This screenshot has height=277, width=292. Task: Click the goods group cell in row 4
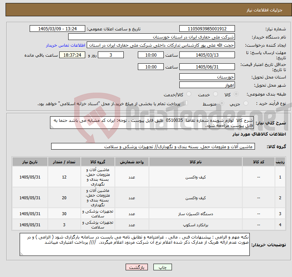[x=98, y=225]
